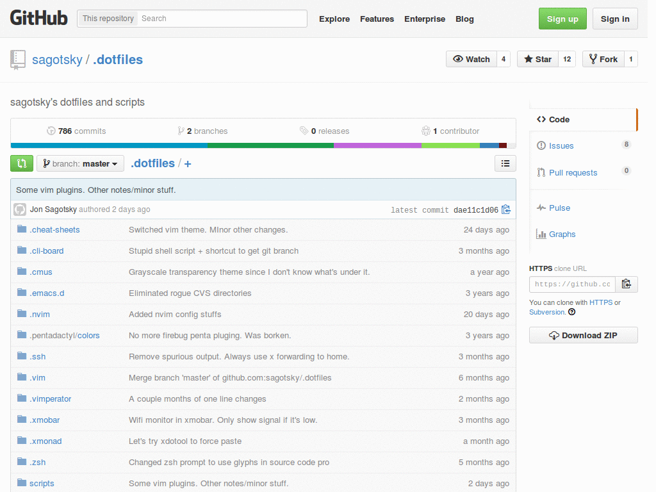Open the Issues tab
Screen dimensions: 656x492
583,145
